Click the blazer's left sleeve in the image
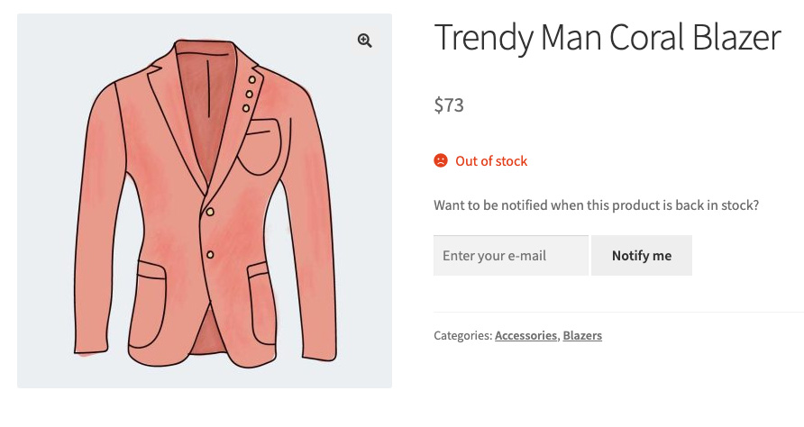The height and width of the screenshot is (427, 804). click(x=102, y=225)
